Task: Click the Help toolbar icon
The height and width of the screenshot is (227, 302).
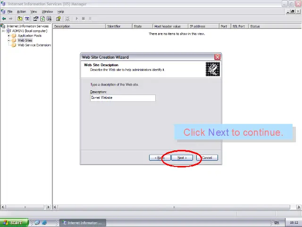Action: [58, 19]
